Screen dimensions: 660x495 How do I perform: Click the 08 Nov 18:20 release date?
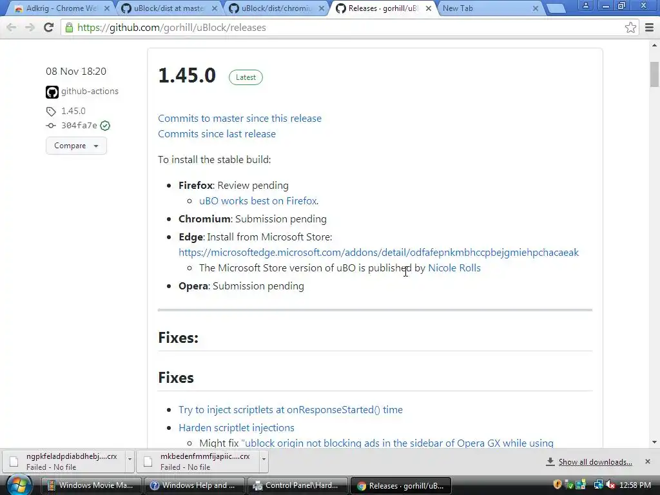pyautogui.click(x=76, y=71)
